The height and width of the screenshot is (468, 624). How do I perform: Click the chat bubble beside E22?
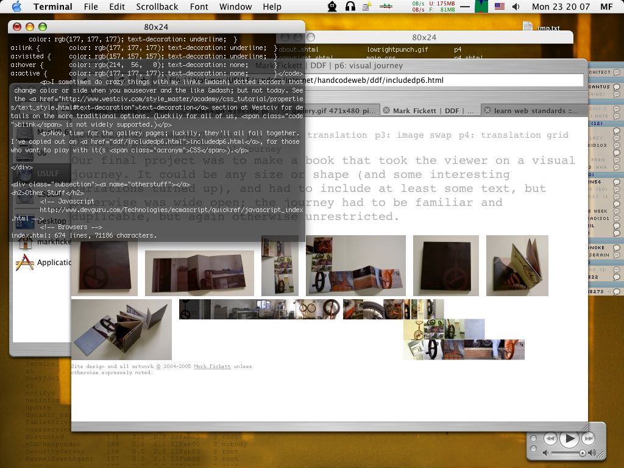(x=617, y=277)
